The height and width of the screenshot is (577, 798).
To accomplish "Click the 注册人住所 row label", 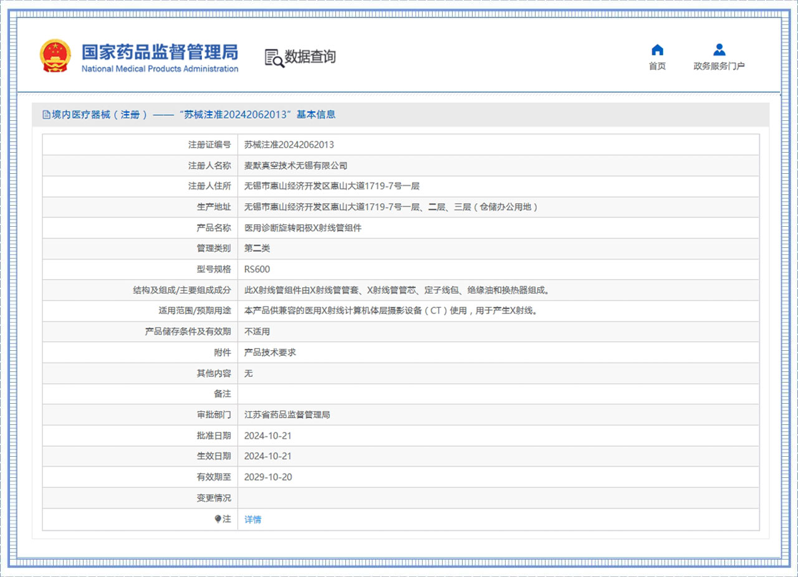I will 209,186.
